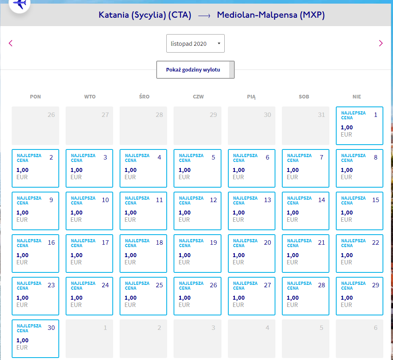Select November 9 fare cell
Viewport: 393px width, 360px height.
click(35, 211)
